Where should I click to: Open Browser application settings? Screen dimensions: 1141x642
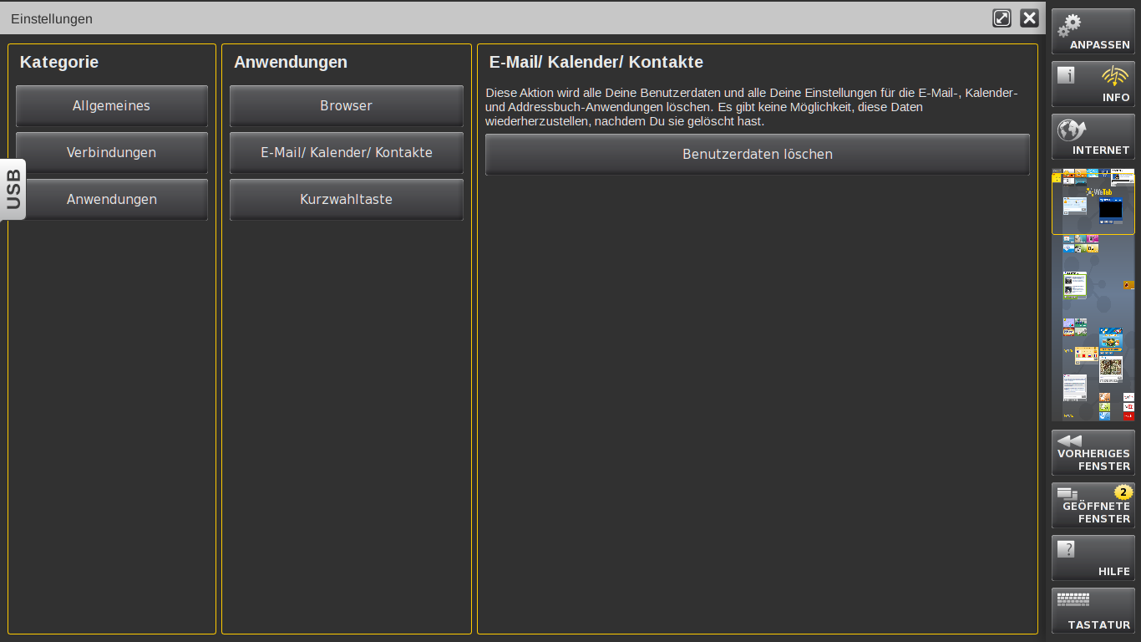tap(346, 106)
